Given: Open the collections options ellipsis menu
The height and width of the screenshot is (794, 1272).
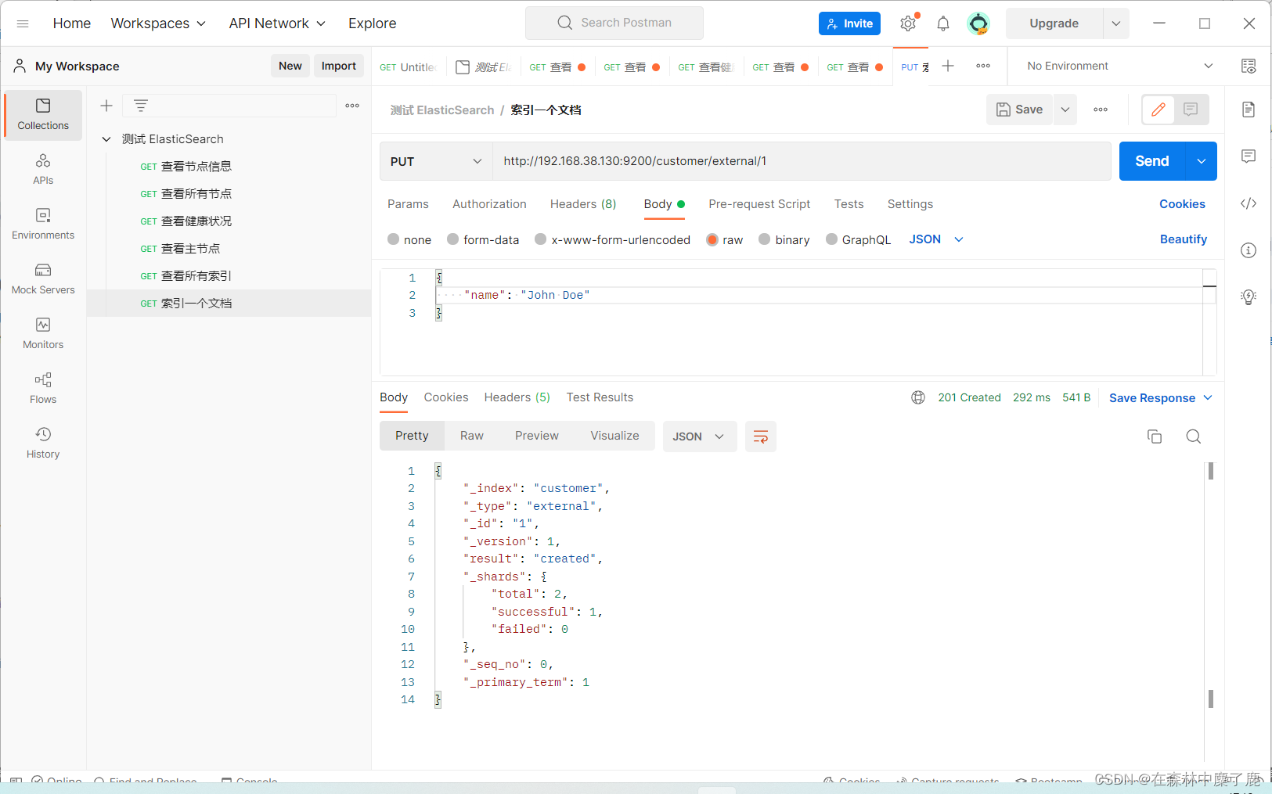Looking at the screenshot, I should (x=352, y=106).
